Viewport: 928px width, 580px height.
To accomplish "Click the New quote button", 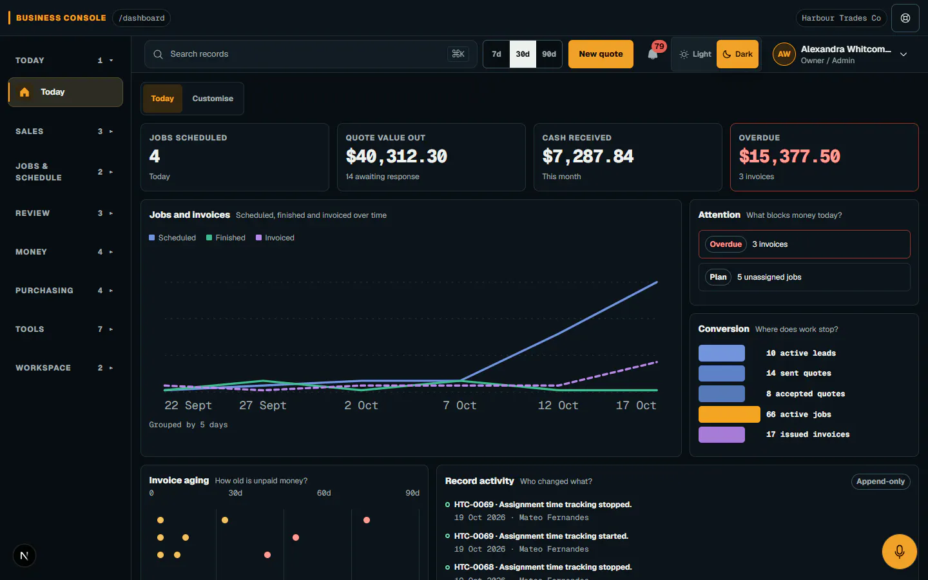I will coord(601,54).
